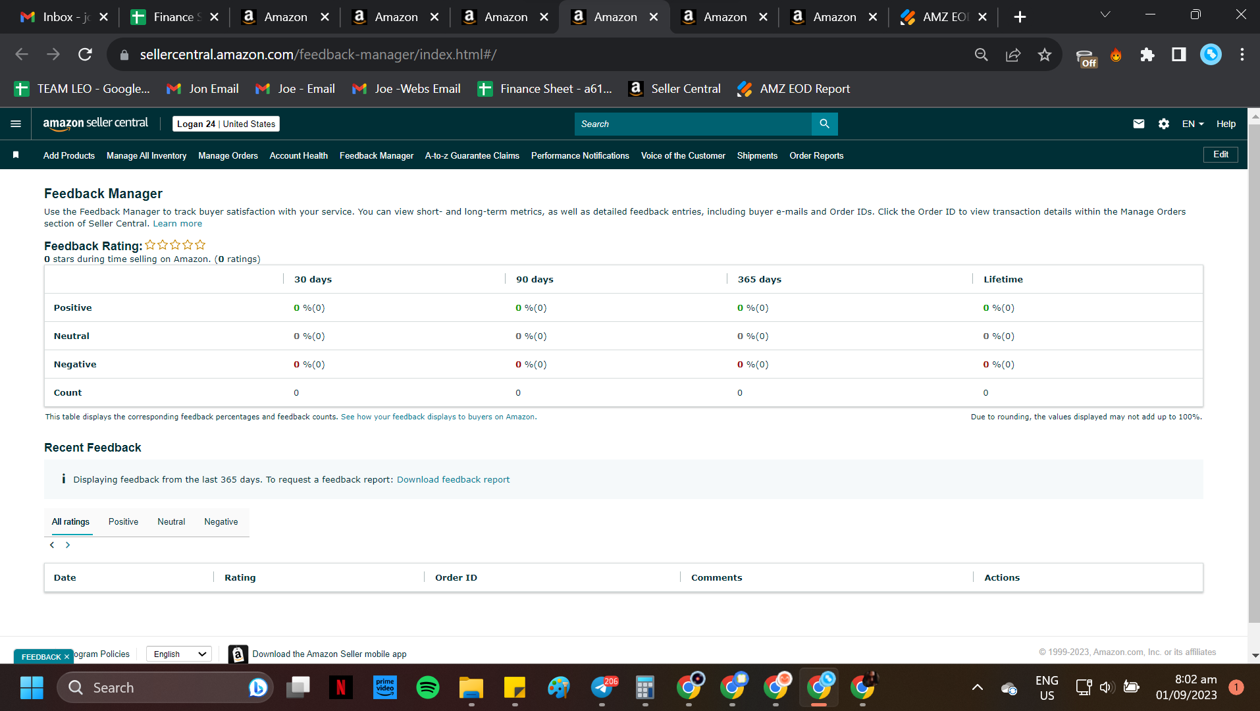Open 'See how your feedback displays' link
Image resolution: width=1260 pixels, height=711 pixels.
tap(438, 417)
